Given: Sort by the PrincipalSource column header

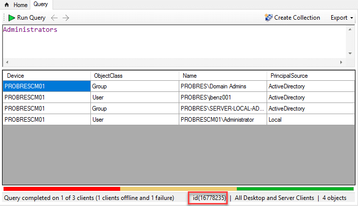Looking at the screenshot, I should click(x=311, y=76).
